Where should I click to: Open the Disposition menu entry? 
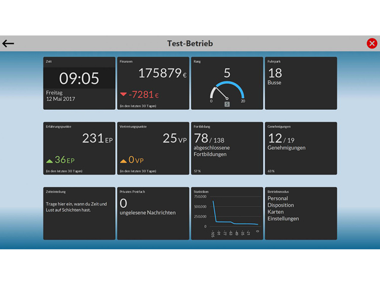click(x=280, y=205)
